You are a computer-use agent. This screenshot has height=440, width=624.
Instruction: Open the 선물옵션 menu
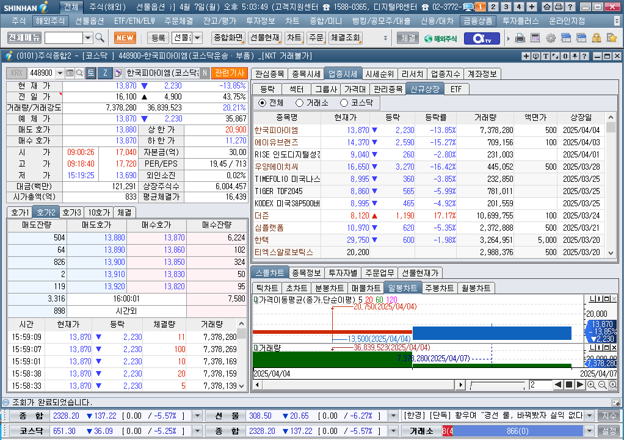tap(90, 21)
